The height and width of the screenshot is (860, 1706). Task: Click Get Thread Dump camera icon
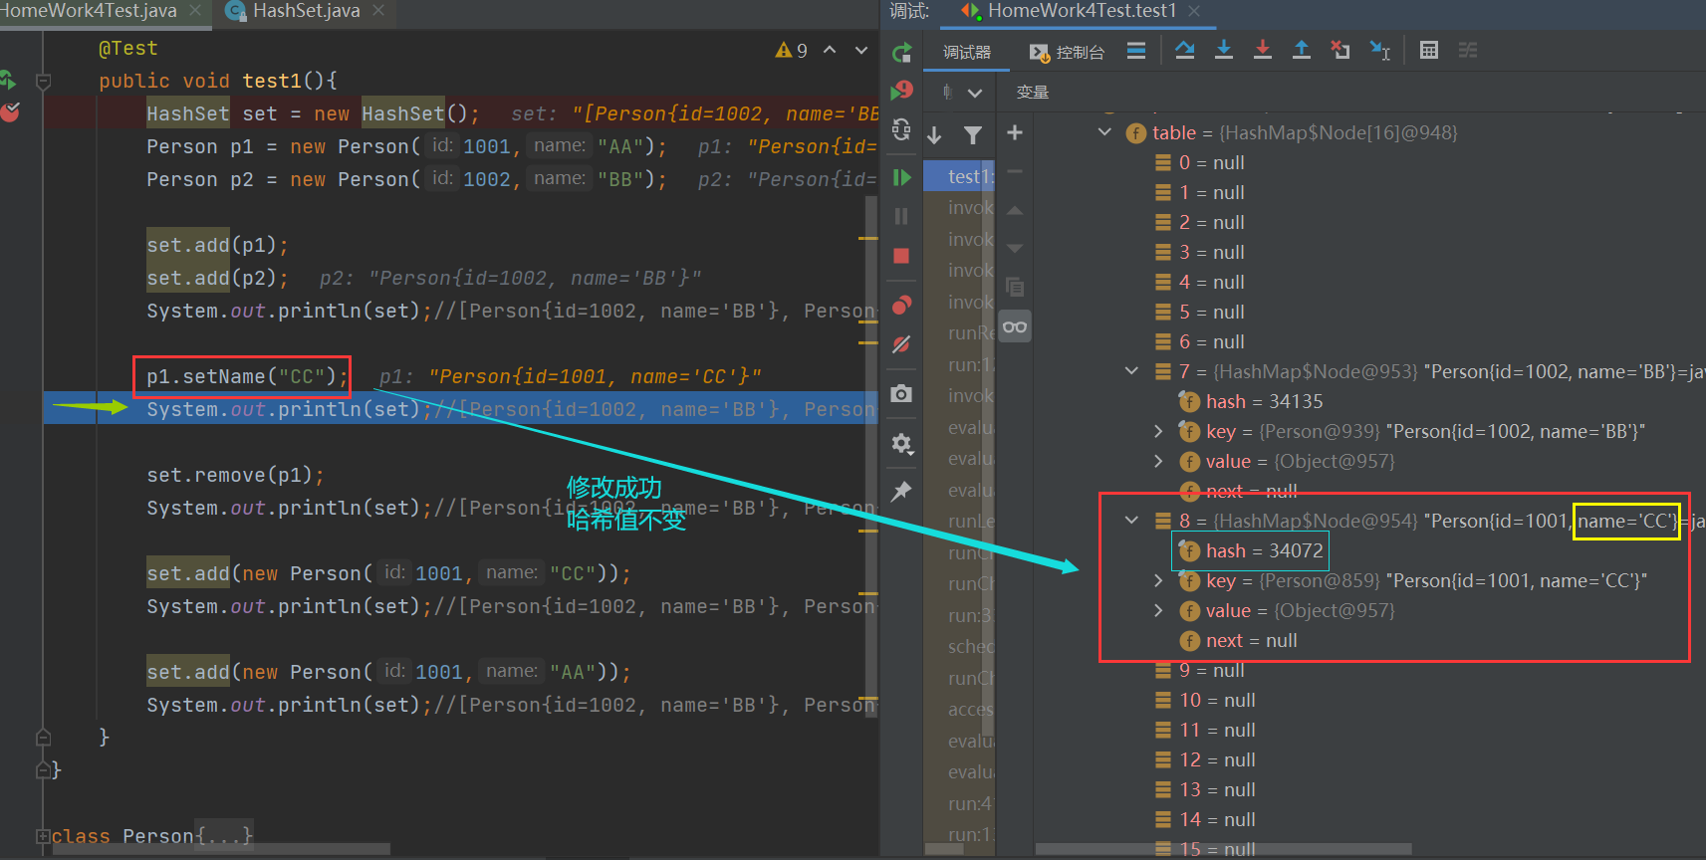coord(902,393)
